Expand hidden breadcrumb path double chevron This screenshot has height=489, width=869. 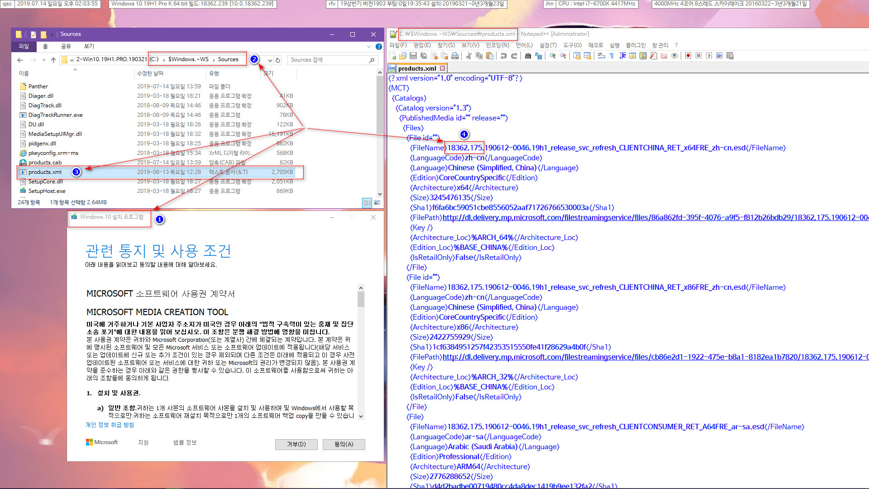(x=72, y=60)
